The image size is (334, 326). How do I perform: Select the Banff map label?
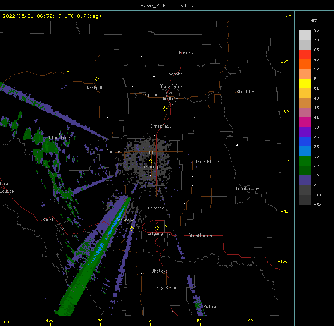click(x=48, y=220)
